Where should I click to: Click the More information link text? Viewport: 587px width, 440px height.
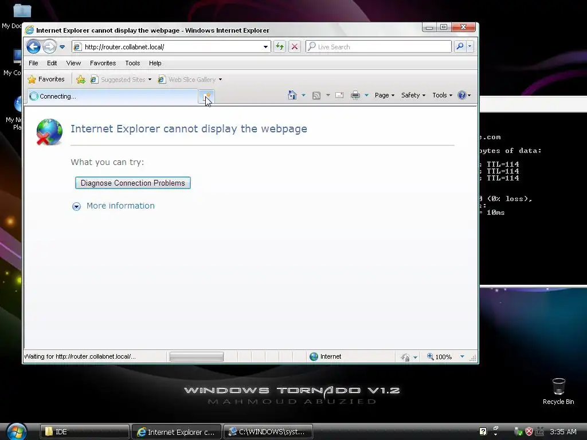click(x=120, y=206)
